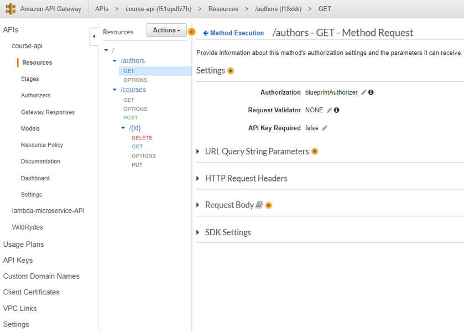Open /authors (l18xkk) breadcrumb
Screen dimensions: 464x332
(x=278, y=9)
